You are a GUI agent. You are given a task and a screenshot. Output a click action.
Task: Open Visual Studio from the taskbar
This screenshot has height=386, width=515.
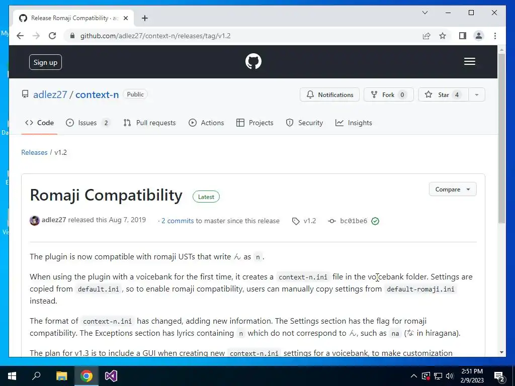(111, 376)
